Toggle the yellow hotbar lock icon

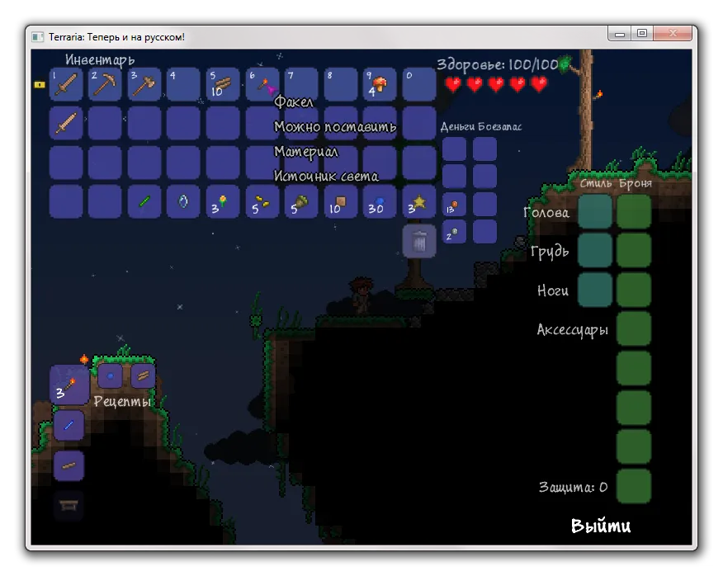pyautogui.click(x=40, y=84)
